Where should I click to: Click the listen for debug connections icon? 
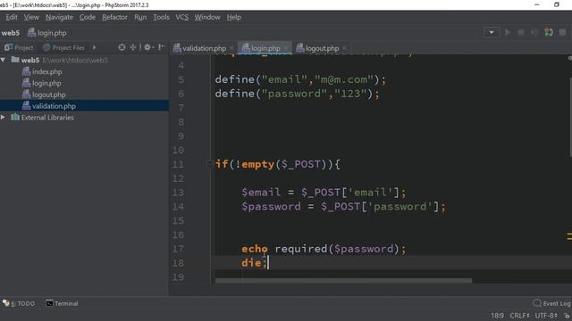tap(548, 32)
